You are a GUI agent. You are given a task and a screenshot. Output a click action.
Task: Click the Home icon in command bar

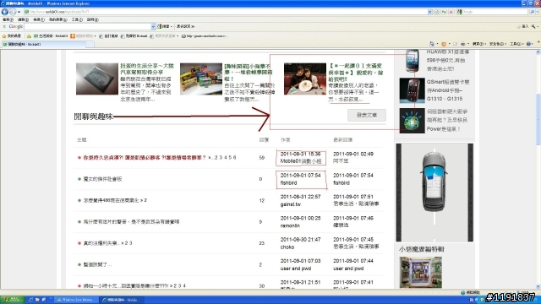tap(432, 44)
